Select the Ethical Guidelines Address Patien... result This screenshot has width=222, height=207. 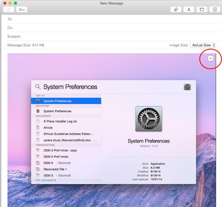click(66, 134)
